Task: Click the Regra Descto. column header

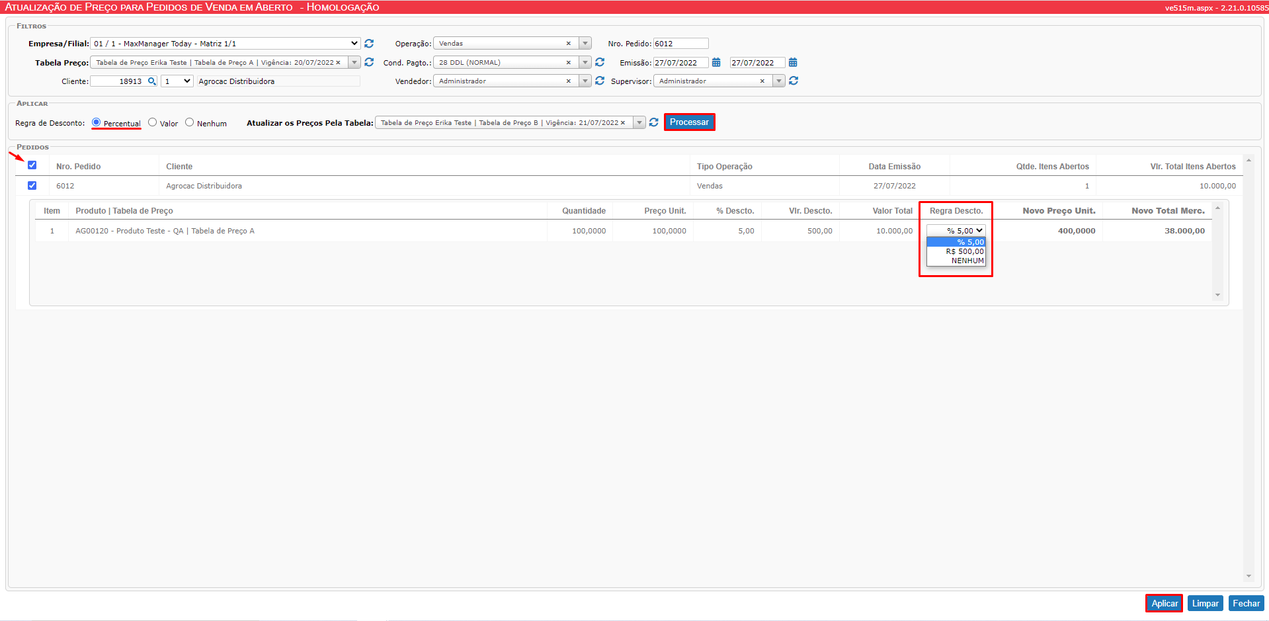Action: tap(956, 211)
